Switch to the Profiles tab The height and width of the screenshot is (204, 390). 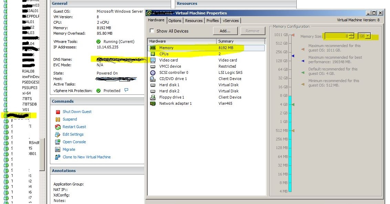coord(213,21)
